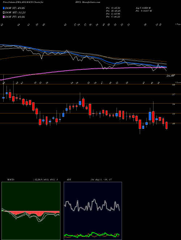Select the 'DOW PT: 48.66' legend label
181x240 pixels.
15,17
